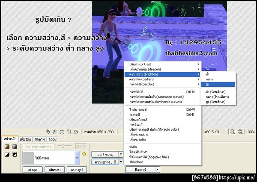
Task: Expand the darken submenu arrow
Action: [198, 79]
